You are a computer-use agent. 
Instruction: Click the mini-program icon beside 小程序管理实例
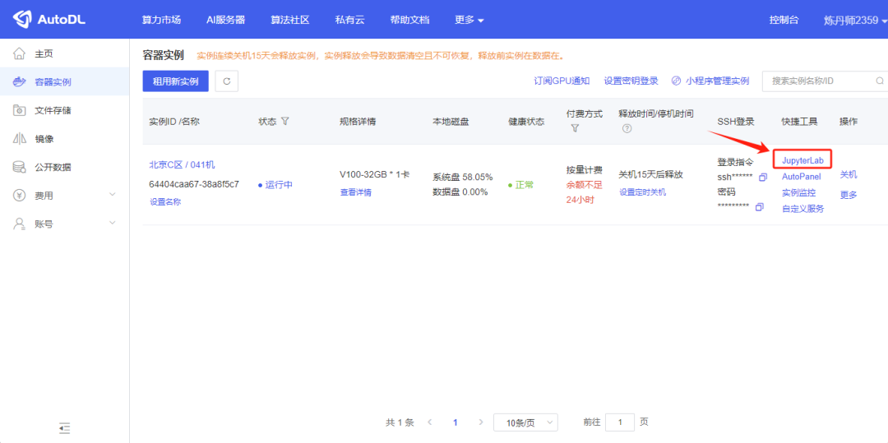point(676,81)
